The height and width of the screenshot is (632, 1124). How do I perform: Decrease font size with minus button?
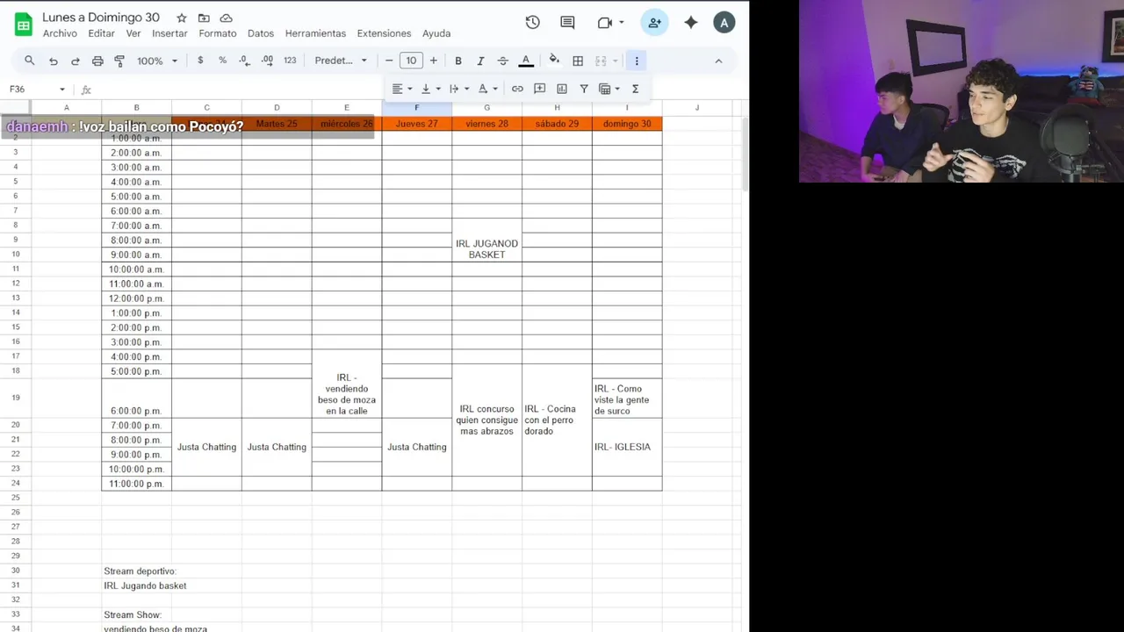pos(389,61)
